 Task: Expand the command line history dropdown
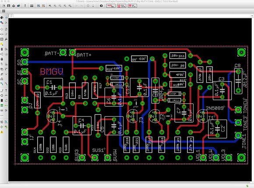point(252,16)
